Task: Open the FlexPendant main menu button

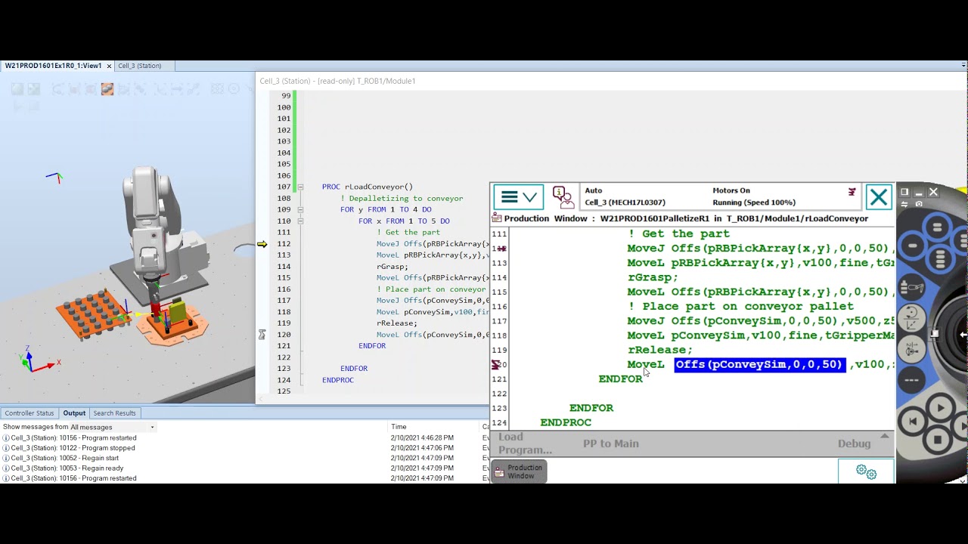Action: click(518, 198)
